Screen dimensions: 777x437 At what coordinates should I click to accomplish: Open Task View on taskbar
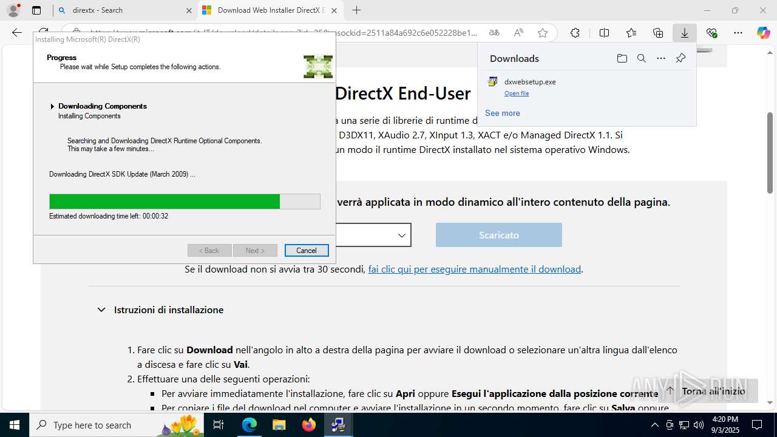click(219, 425)
